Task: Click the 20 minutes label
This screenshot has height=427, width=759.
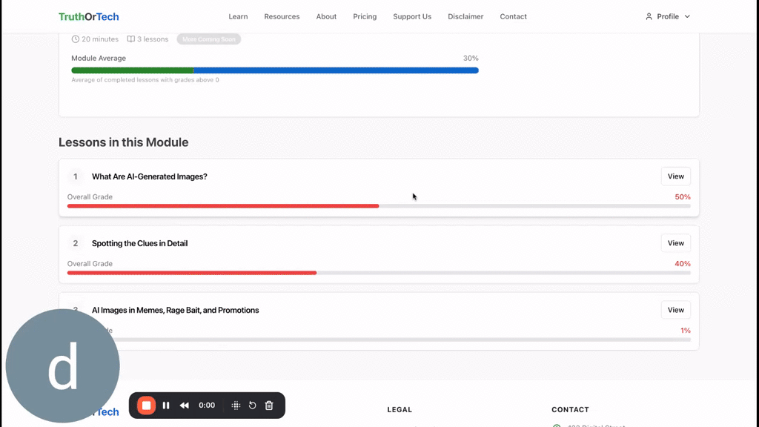Action: (x=100, y=39)
